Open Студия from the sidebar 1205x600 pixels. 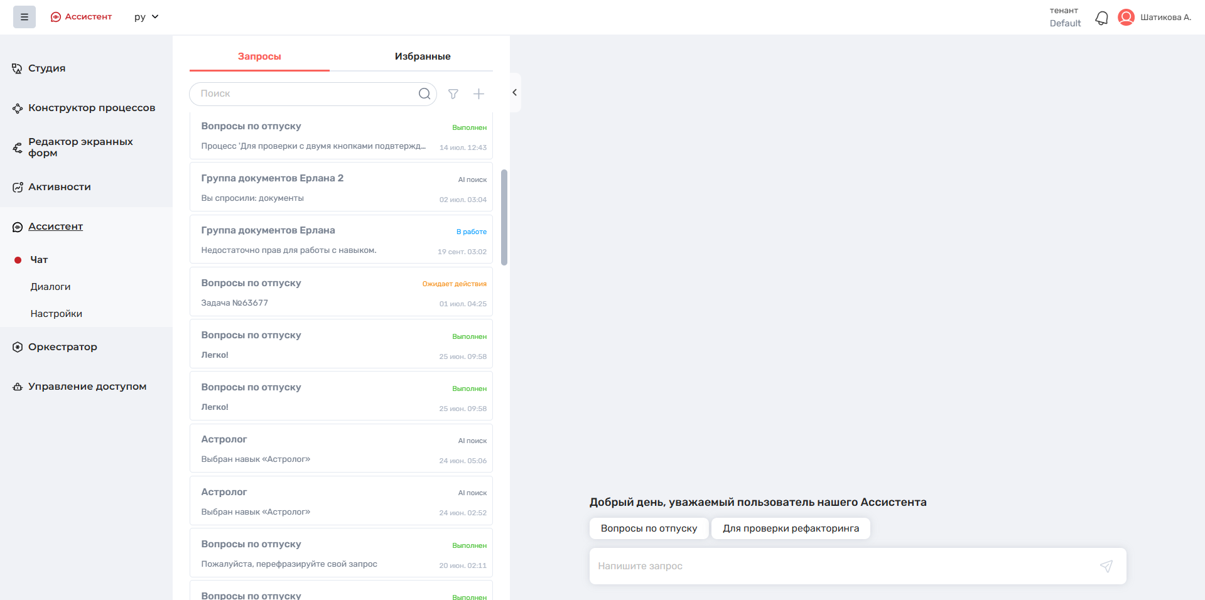click(46, 68)
